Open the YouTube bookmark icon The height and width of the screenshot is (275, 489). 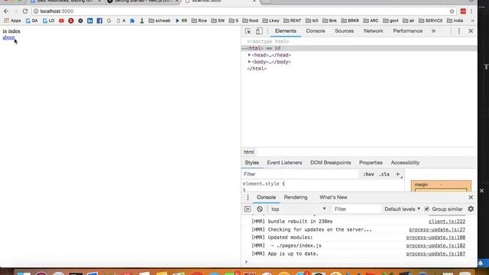coord(61,21)
